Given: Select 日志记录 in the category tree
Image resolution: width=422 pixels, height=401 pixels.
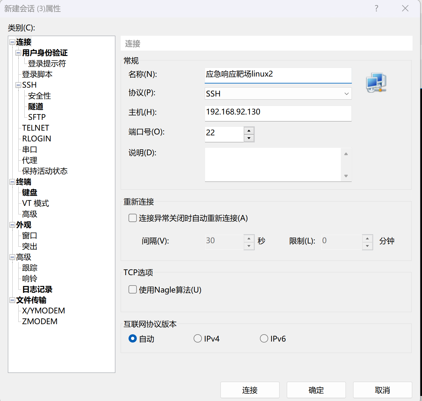Looking at the screenshot, I should tap(37, 289).
